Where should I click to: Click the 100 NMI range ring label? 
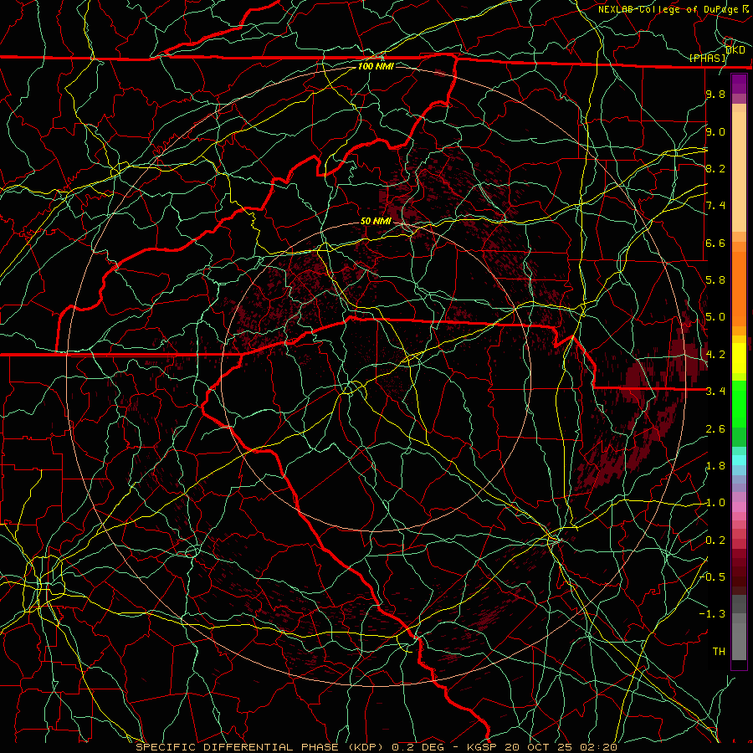pos(376,66)
